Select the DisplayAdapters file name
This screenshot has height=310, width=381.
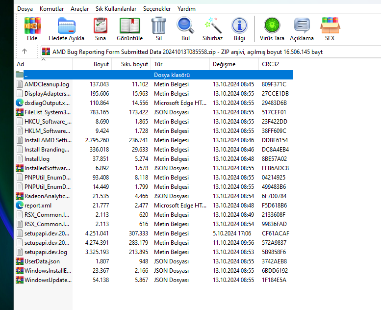point(48,94)
